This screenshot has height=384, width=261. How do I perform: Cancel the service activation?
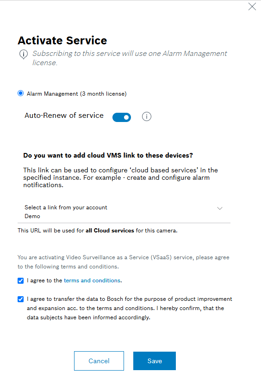pos(99,361)
